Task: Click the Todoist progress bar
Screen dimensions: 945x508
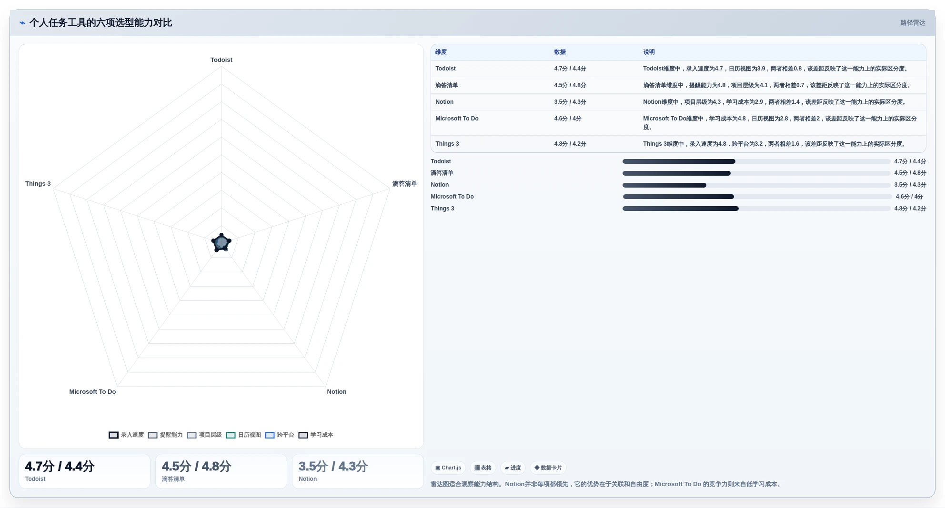Action: (756, 161)
